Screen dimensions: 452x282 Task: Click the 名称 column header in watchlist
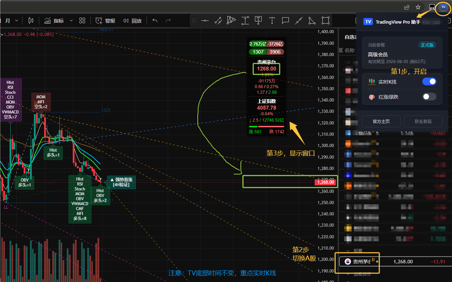pos(350,50)
